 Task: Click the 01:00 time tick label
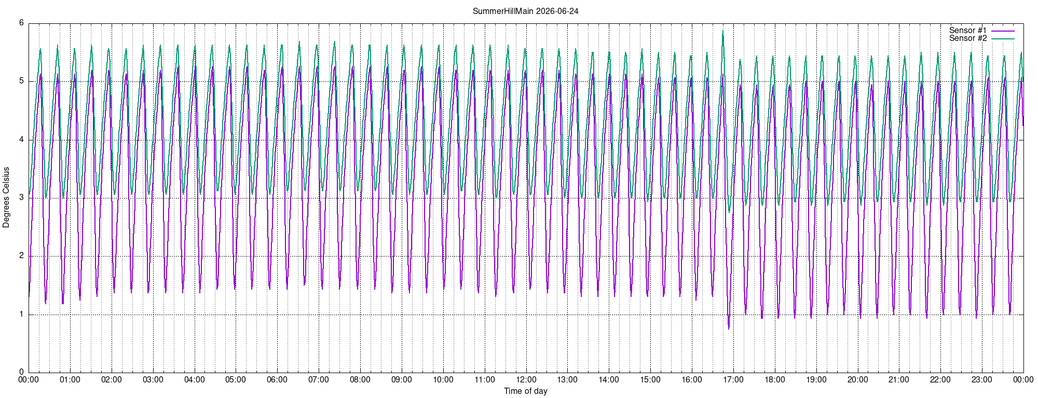pyautogui.click(x=70, y=379)
